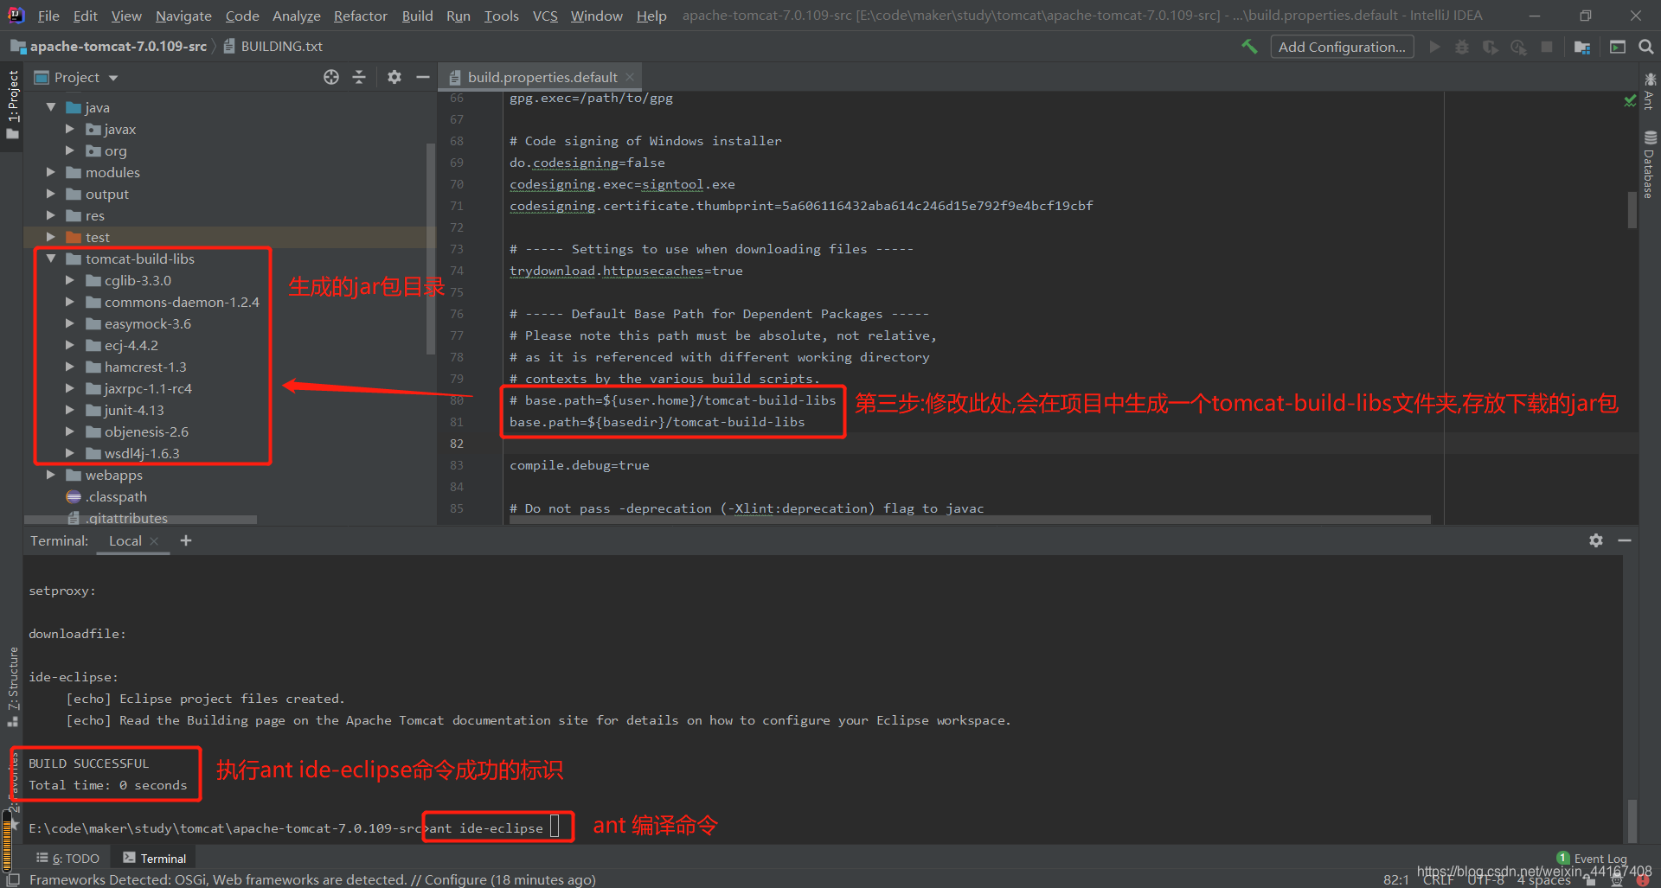Expand the cglib-3.3.0 folder
The height and width of the screenshot is (888, 1661).
coord(70,280)
